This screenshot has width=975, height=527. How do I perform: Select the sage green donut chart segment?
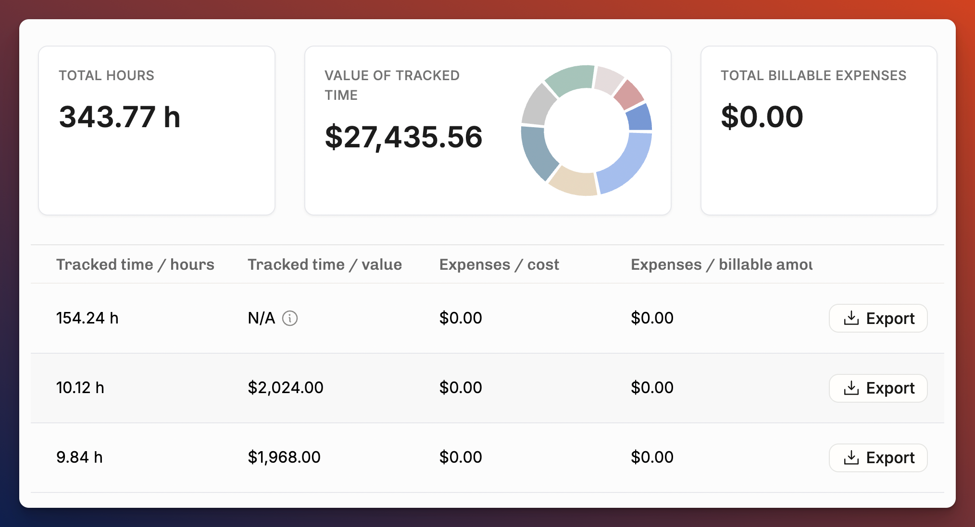(x=571, y=79)
